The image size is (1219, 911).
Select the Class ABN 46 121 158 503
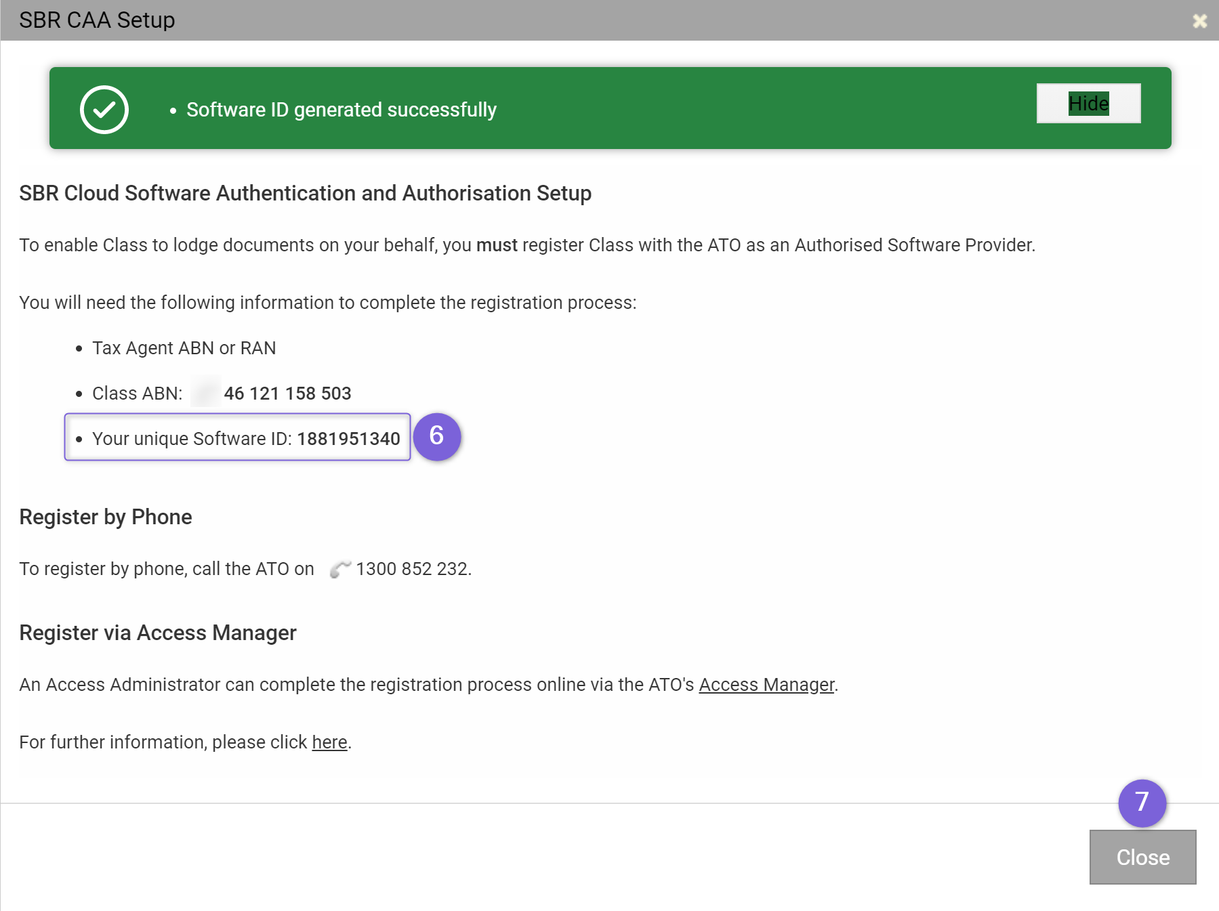coord(287,394)
